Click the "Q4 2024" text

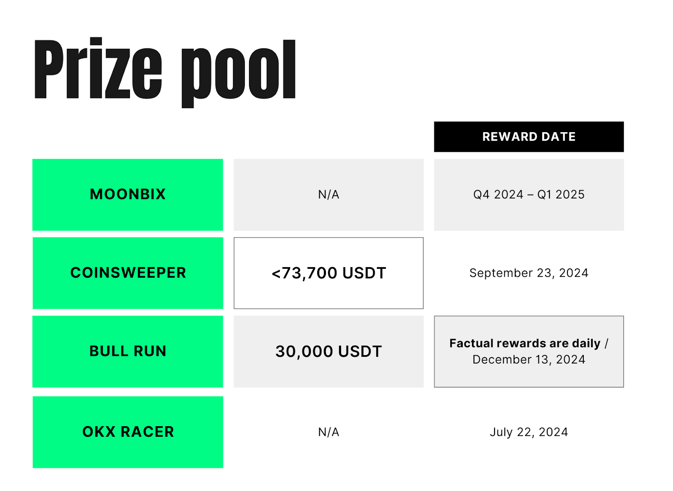[498, 194]
